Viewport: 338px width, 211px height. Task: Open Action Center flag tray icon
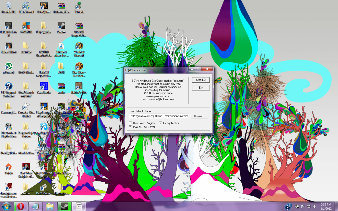pyautogui.click(x=303, y=207)
